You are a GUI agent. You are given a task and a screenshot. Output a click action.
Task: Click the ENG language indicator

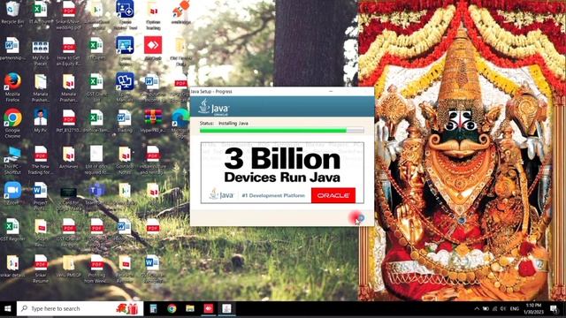(x=515, y=308)
